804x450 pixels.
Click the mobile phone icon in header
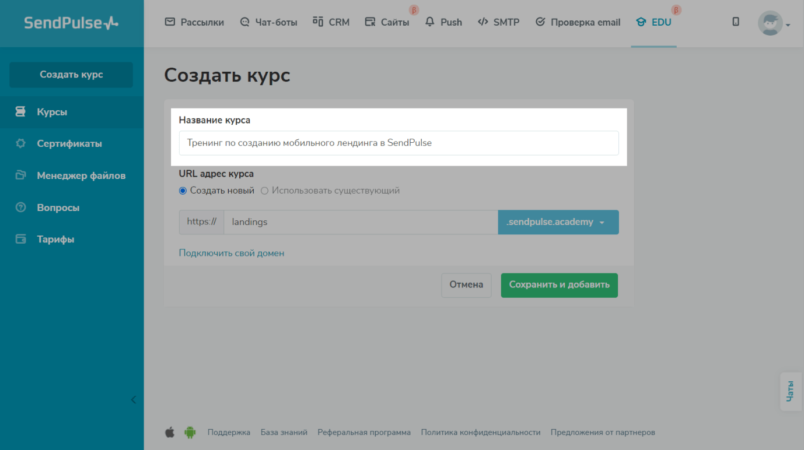736,22
